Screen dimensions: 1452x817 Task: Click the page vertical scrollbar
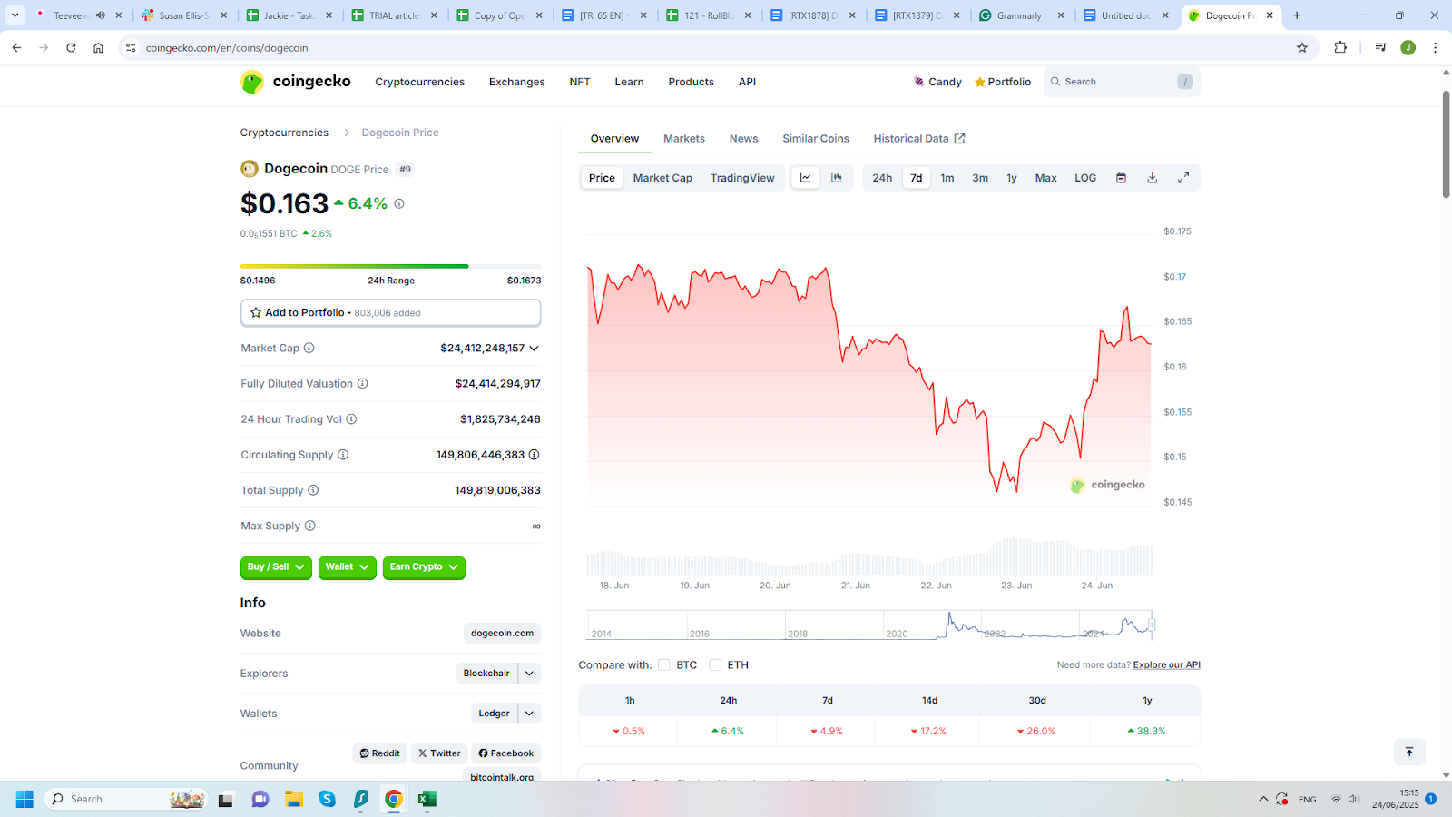[1447, 145]
